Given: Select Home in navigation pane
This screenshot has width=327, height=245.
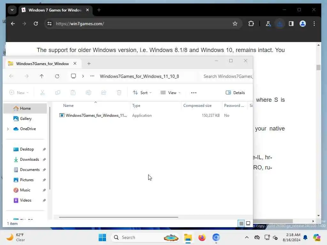Looking at the screenshot, I should pyautogui.click(x=25, y=108).
